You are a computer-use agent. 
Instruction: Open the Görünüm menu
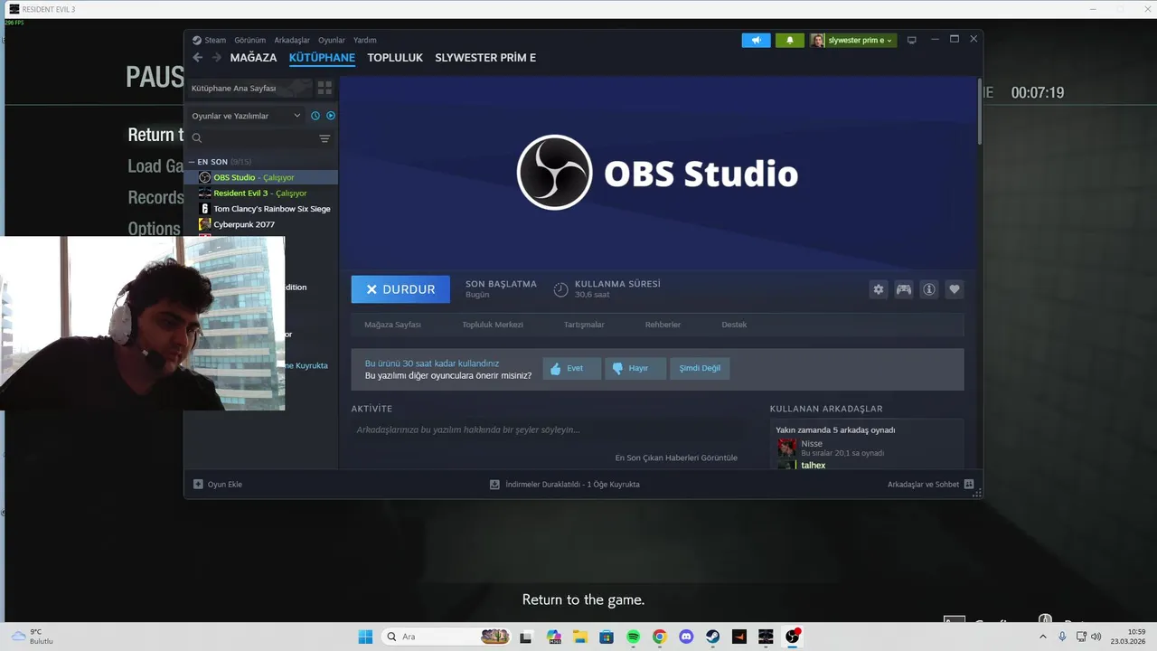249,40
